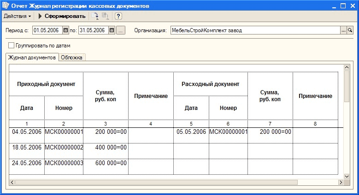Click the Номер header under Расходный документ
Viewport: 359px width, 195px height.
point(228,108)
